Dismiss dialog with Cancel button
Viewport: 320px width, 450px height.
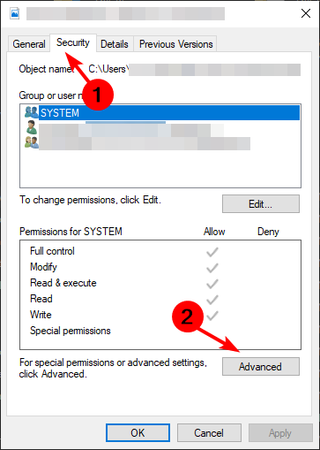click(209, 433)
